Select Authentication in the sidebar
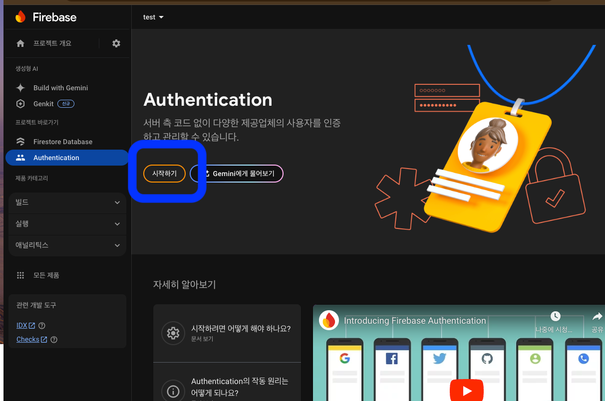Viewport: 605px width, 401px height. point(67,158)
